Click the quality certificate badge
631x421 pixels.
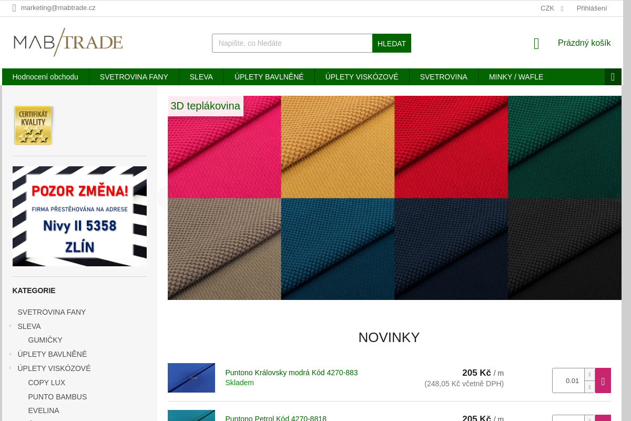click(x=33, y=125)
